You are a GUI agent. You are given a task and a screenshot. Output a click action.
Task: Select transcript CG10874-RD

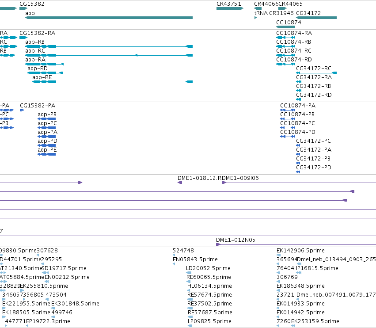[x=285, y=64]
